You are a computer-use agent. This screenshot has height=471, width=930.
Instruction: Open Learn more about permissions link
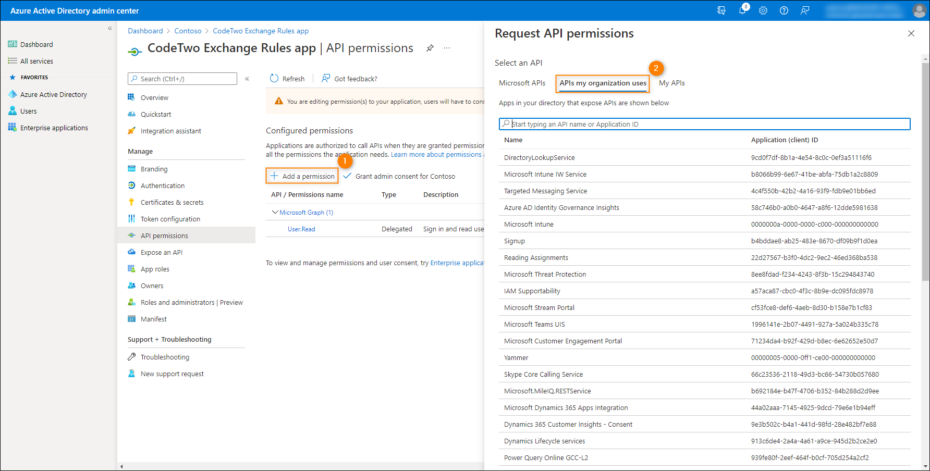coord(436,154)
